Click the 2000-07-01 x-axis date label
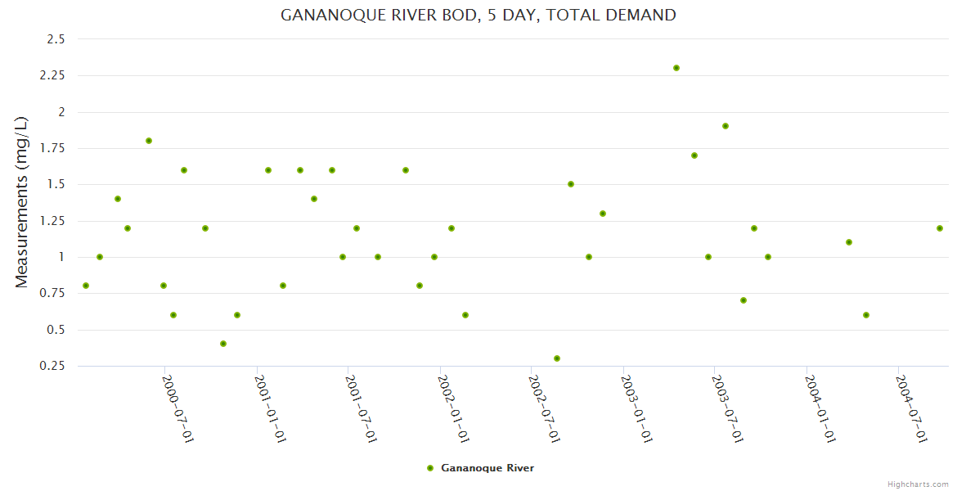The height and width of the screenshot is (491, 957). pyautogui.click(x=177, y=409)
